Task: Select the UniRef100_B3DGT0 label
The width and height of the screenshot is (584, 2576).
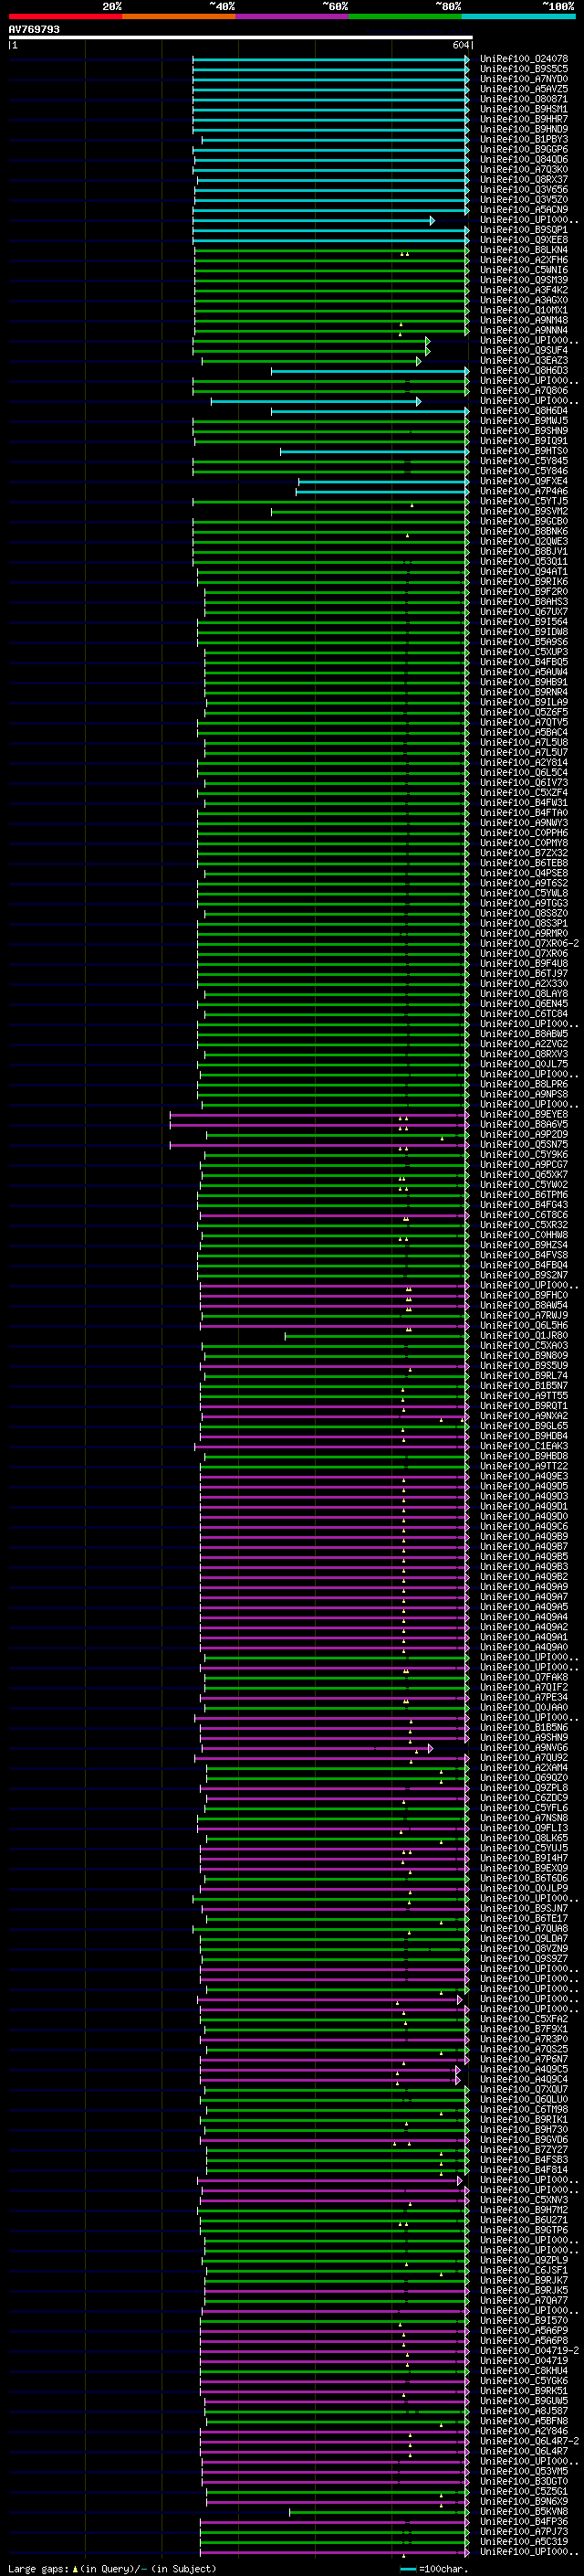Action: [x=524, y=2481]
